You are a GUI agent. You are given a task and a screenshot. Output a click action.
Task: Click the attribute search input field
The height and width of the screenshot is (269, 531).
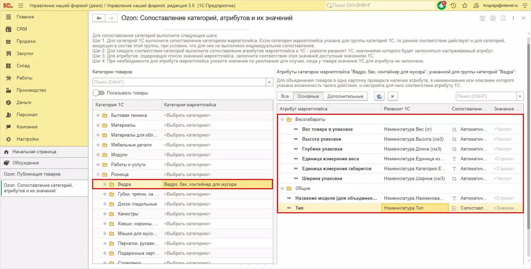coord(486,96)
